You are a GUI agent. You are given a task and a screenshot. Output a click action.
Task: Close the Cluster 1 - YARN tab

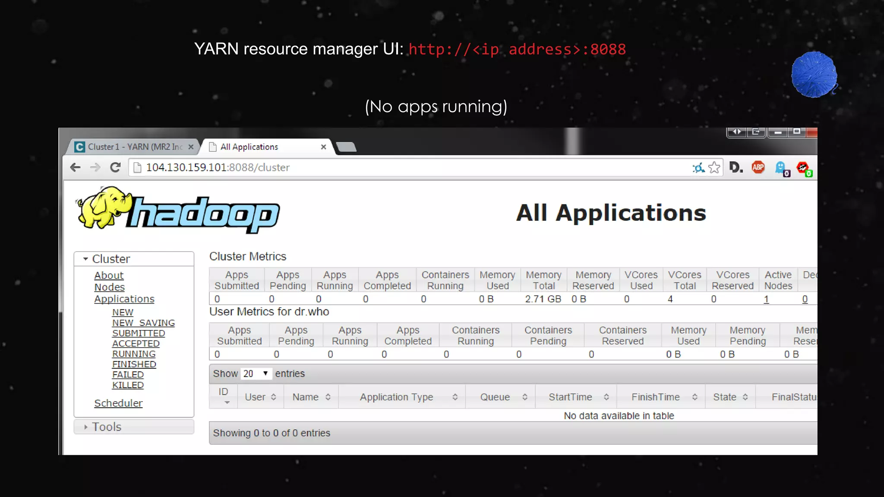click(191, 147)
